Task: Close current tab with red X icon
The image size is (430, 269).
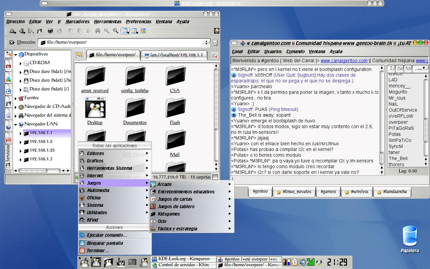Action: pyautogui.click(x=214, y=56)
